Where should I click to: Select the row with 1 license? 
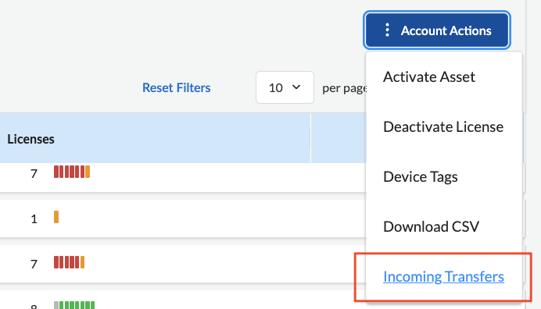point(183,218)
